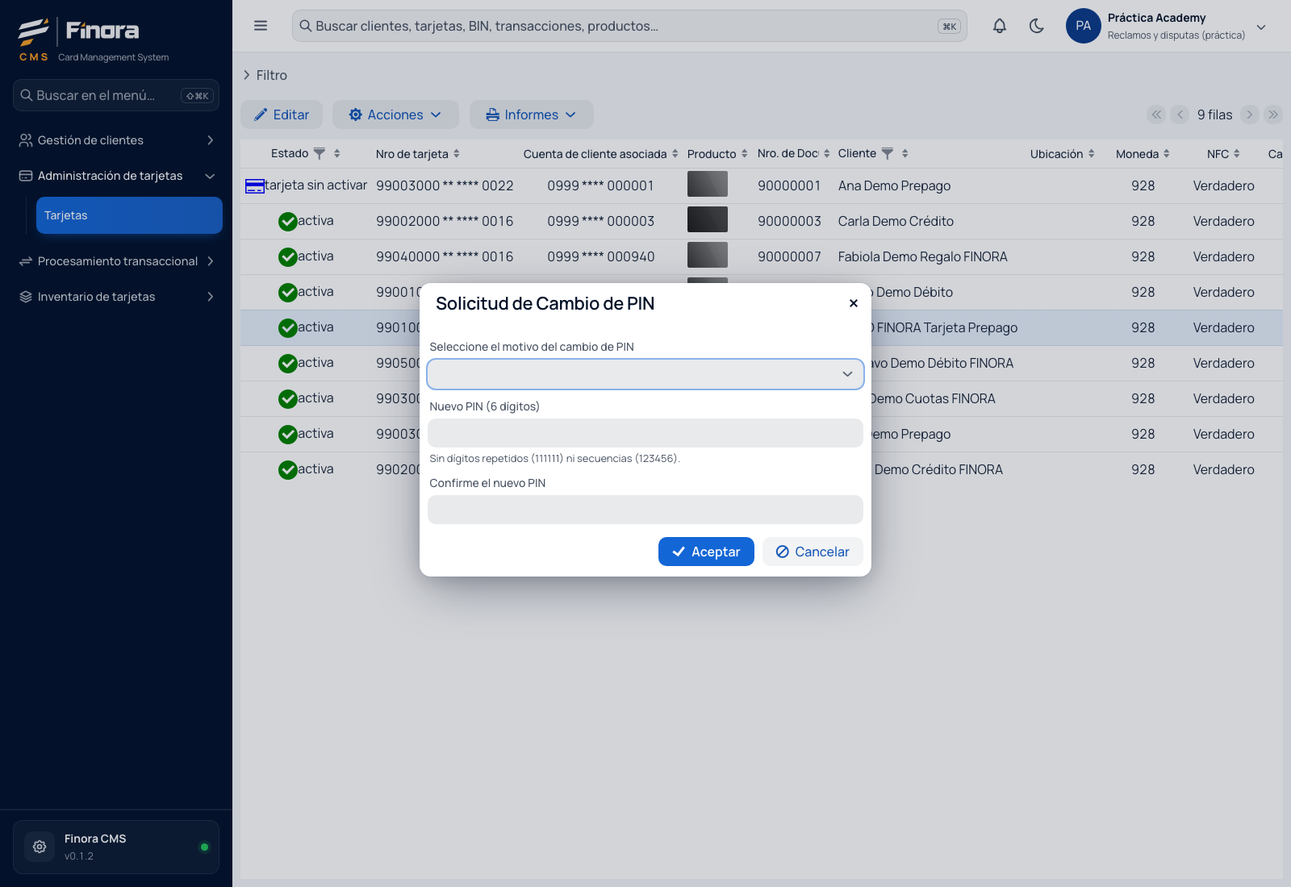Toggle dark mode with the moon icon
Screen dimensions: 1291x887
click(1037, 26)
